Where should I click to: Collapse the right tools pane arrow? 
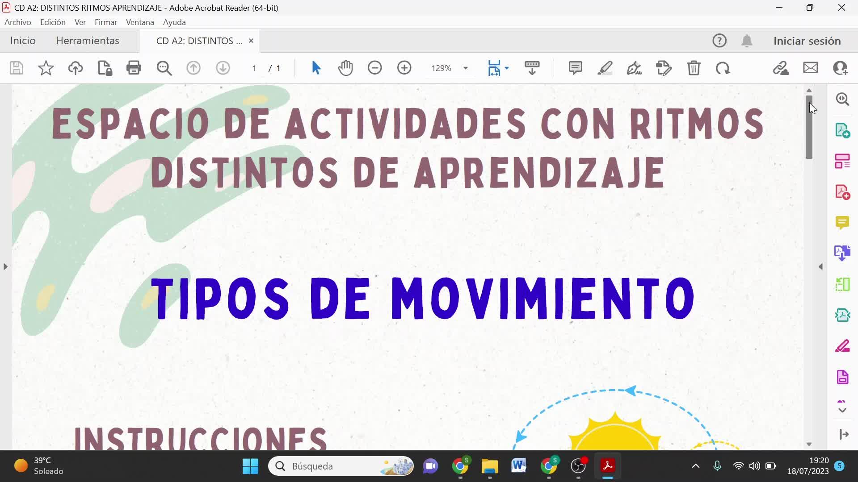click(x=820, y=267)
